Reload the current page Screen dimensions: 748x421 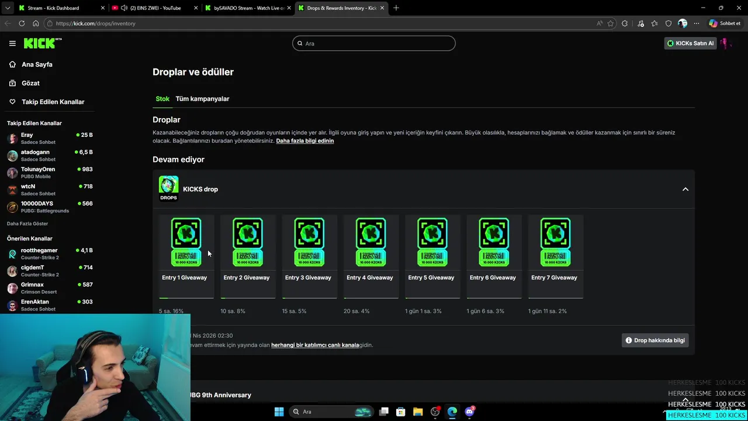click(x=22, y=23)
